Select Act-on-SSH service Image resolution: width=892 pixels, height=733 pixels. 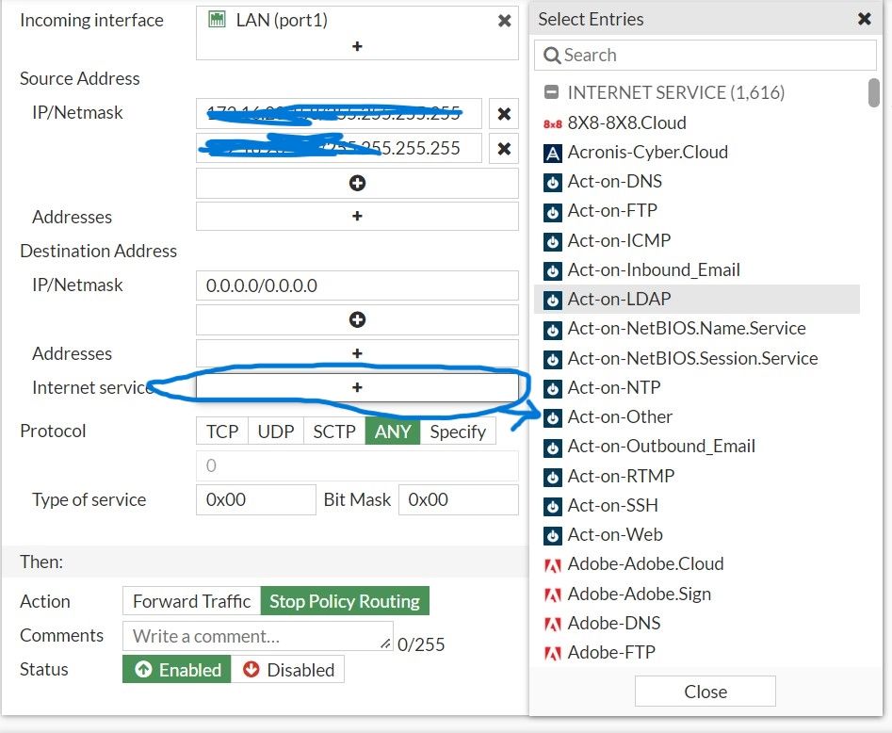pos(697,505)
